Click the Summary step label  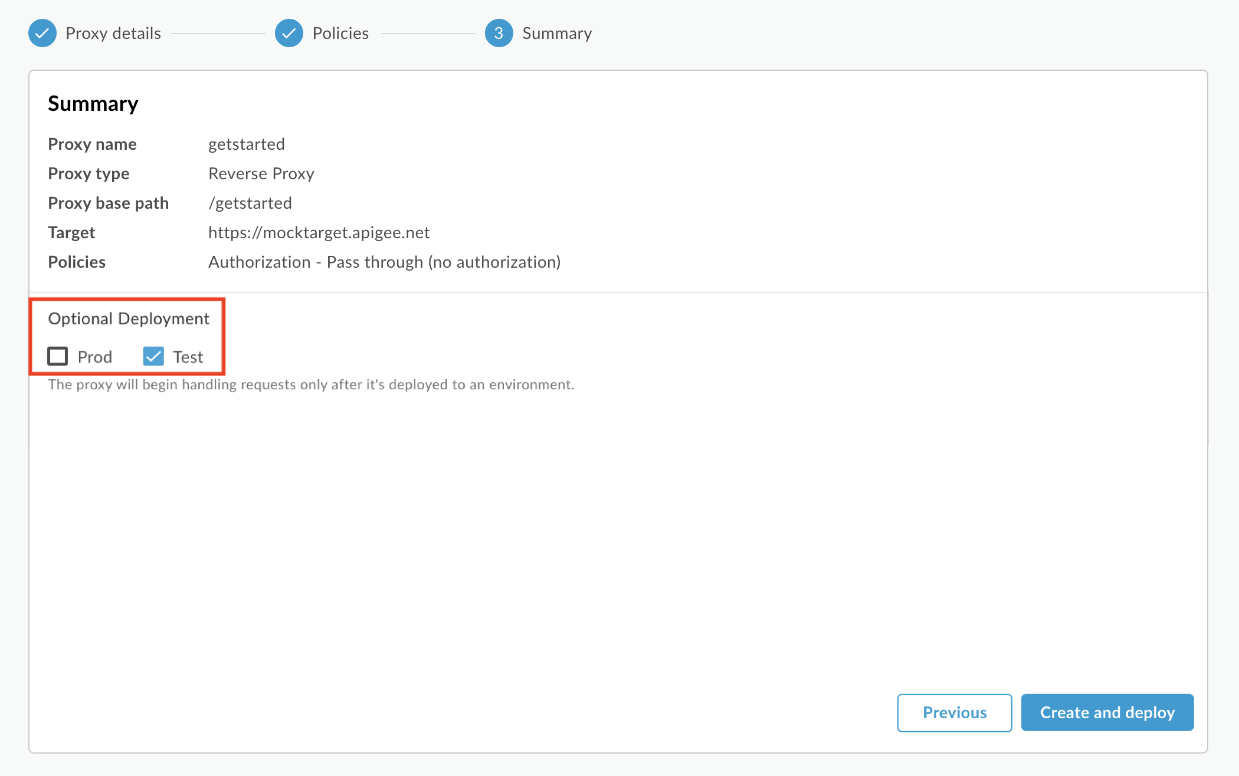click(558, 33)
